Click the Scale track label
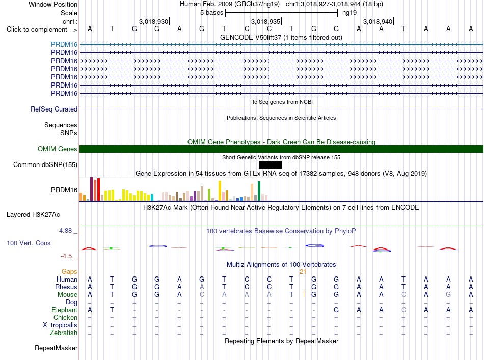 click(x=69, y=13)
